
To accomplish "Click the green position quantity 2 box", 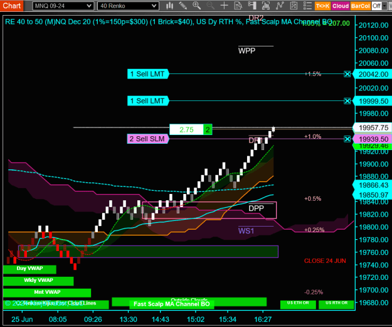I will pos(208,129).
